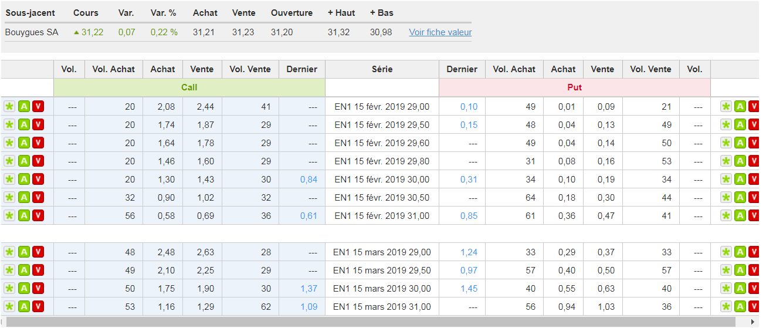This screenshot has width=766, height=328.
Task: Select the Put last price 0,10 link
Action: coord(469,107)
